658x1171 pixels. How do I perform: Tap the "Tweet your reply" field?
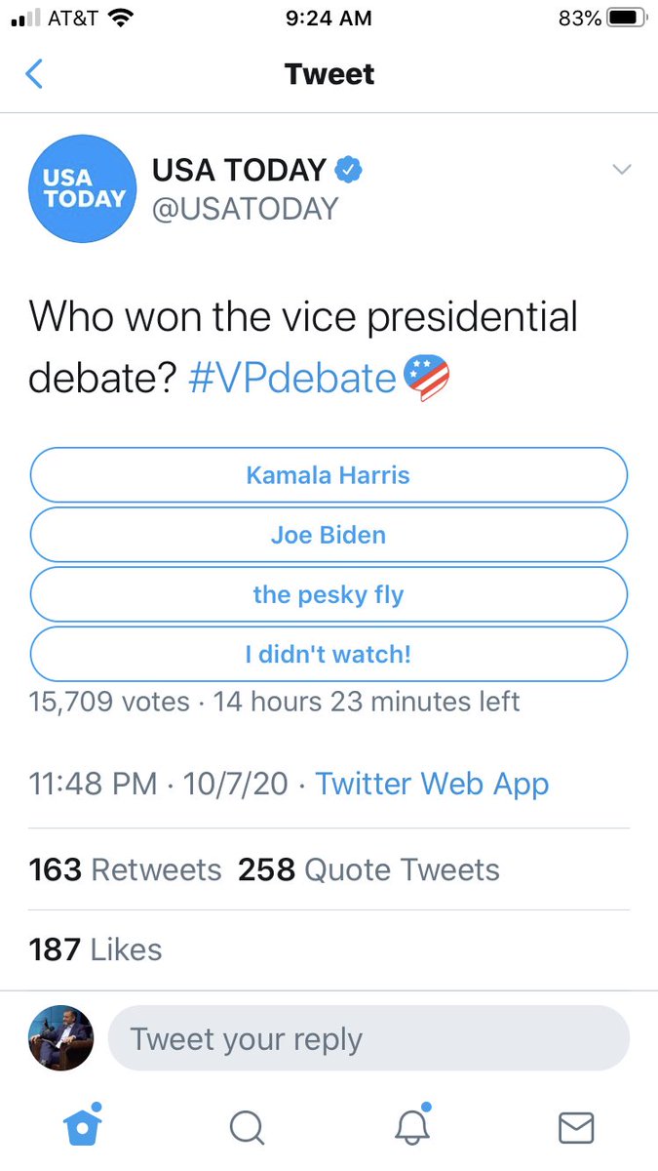pos(368,1038)
